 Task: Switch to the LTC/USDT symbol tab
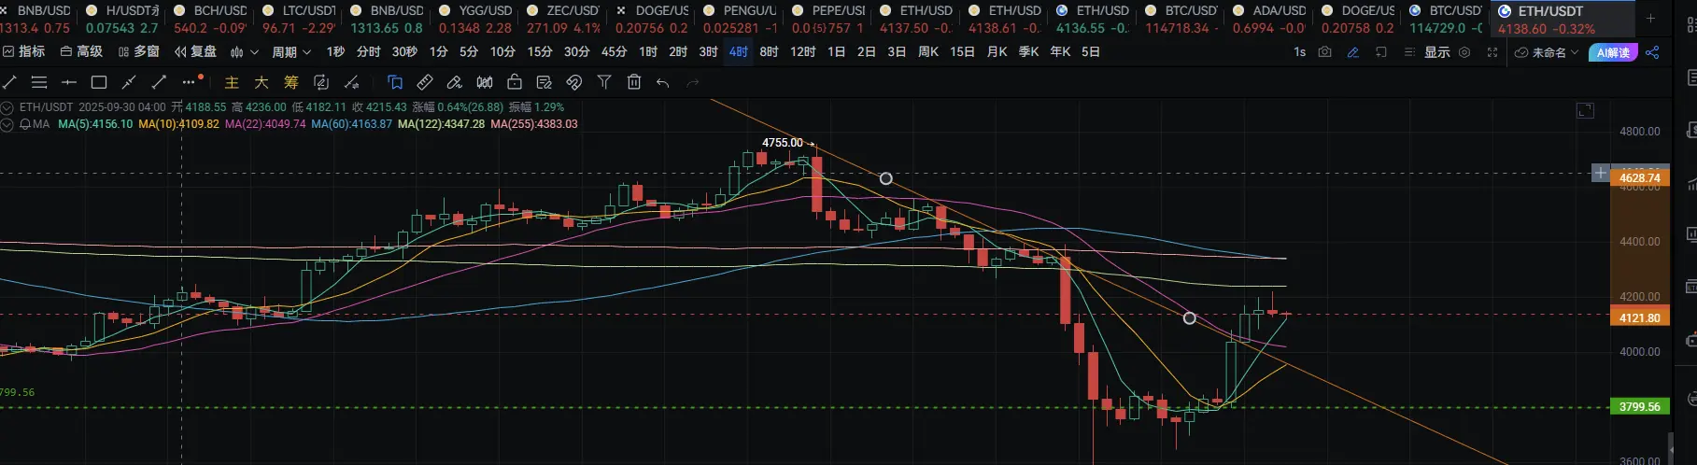(299, 19)
